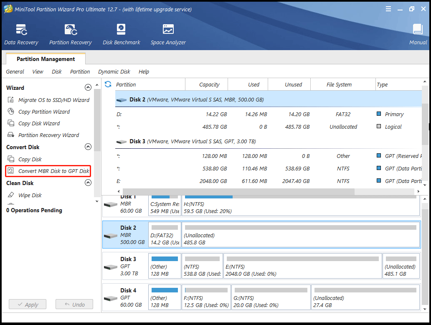The image size is (431, 325).
Task: Select the 485.78 GB Unallocated row
Action: (x=268, y=127)
